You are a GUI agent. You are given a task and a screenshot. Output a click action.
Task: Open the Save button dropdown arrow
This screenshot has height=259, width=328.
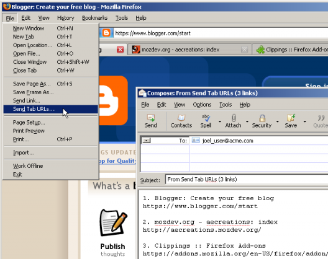coord(305,121)
